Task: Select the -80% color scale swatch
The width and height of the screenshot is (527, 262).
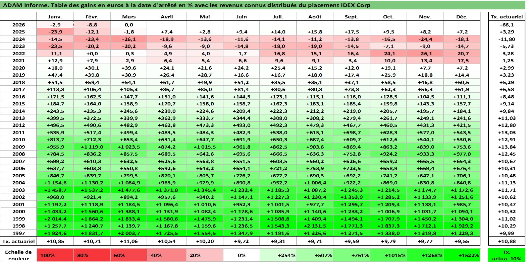Action: (x=92, y=255)
